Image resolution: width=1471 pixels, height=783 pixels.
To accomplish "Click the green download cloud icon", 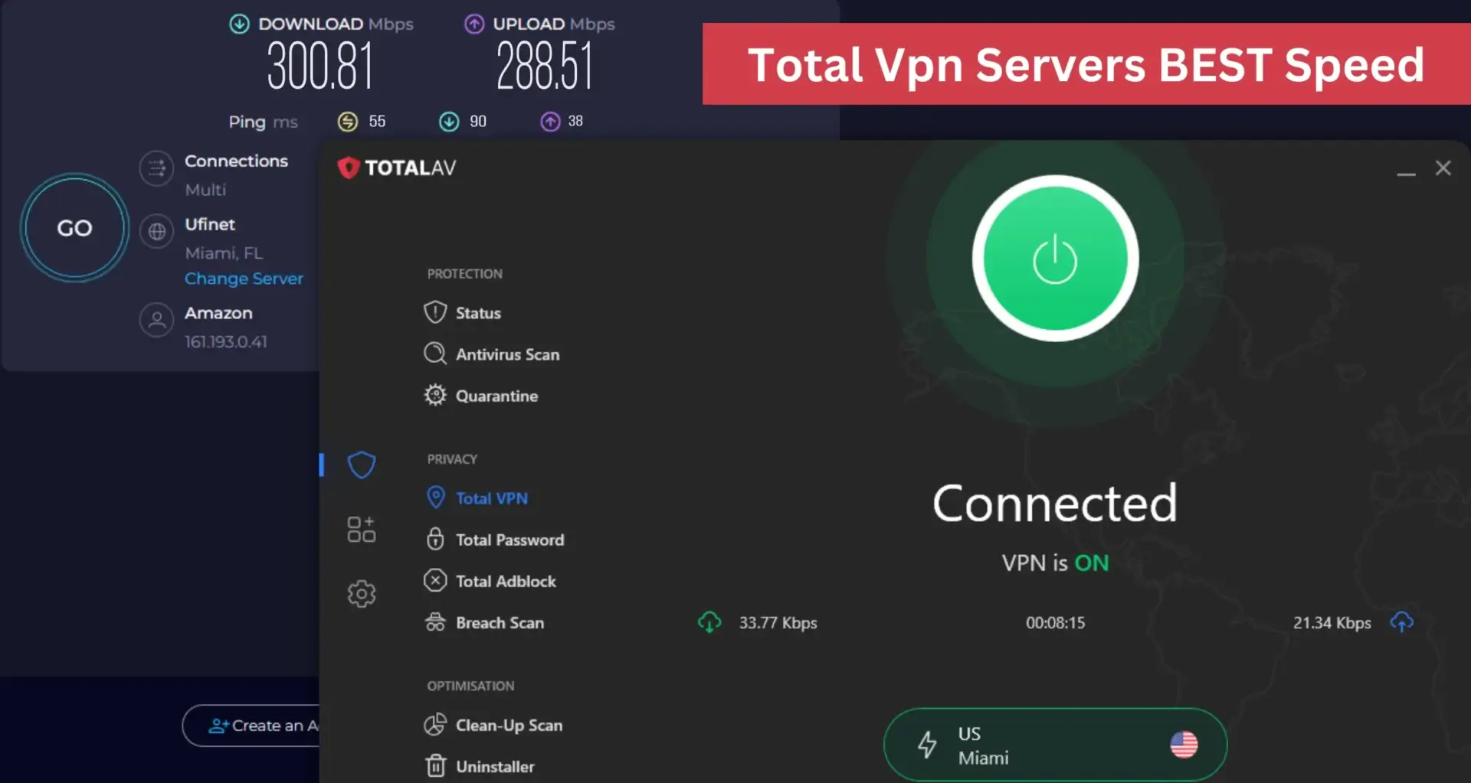I will pos(709,622).
